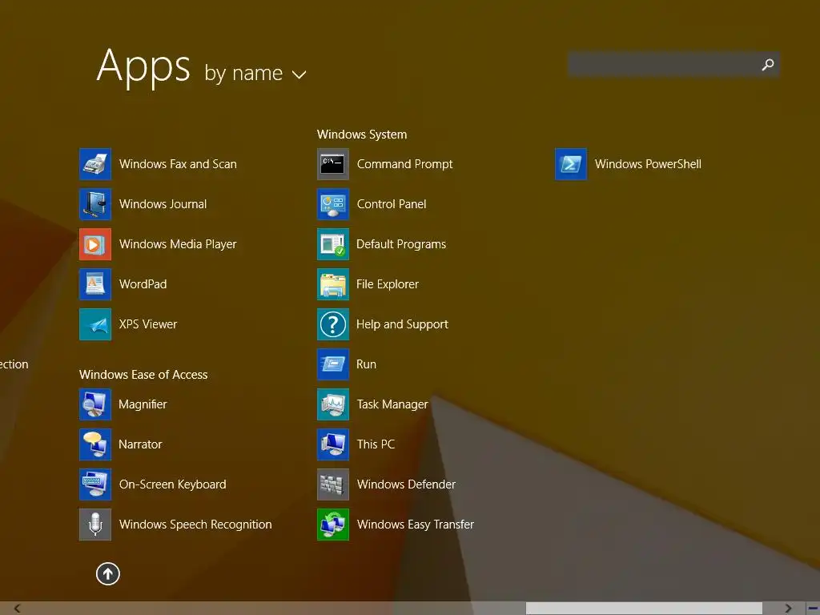Click the Windows Media Player icon
The height and width of the screenshot is (615, 820).
[95, 244]
